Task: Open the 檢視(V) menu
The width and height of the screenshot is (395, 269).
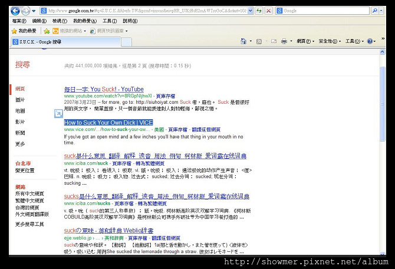Action: [60, 21]
